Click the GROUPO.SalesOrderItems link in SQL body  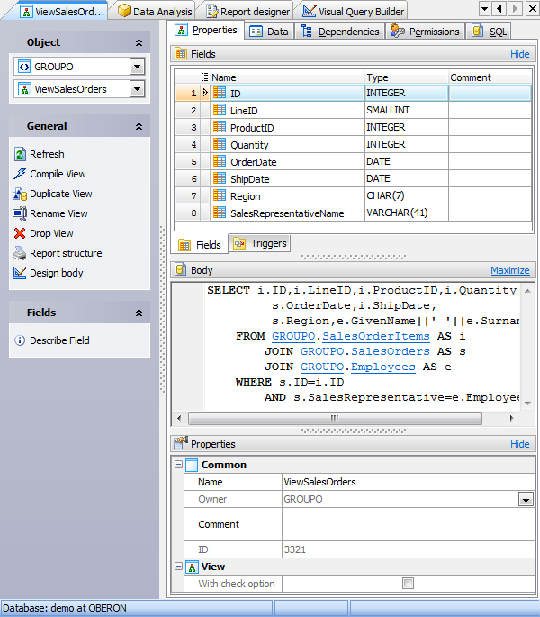tap(351, 337)
